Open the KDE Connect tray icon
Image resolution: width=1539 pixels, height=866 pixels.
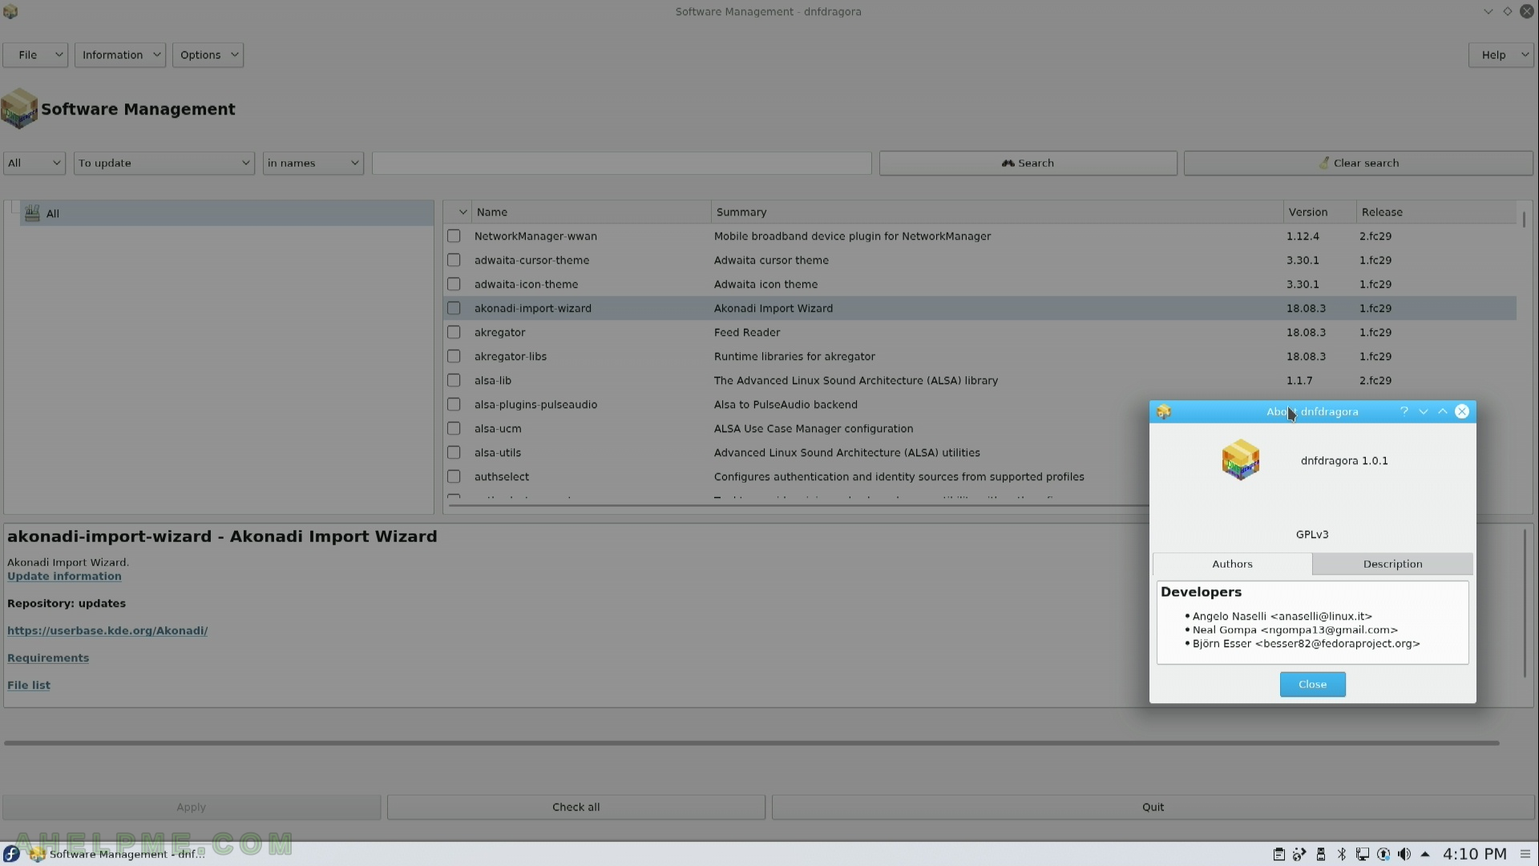point(1299,854)
